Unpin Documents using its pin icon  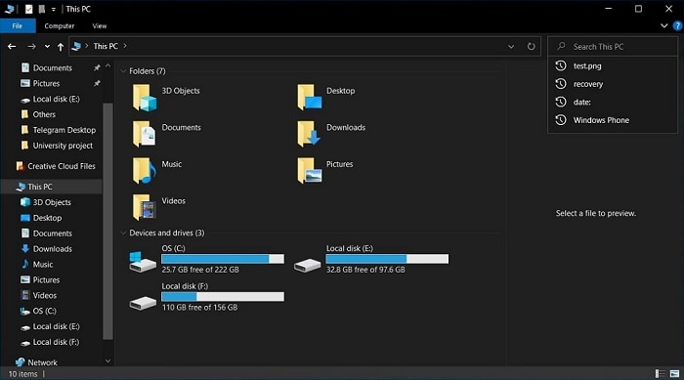97,67
